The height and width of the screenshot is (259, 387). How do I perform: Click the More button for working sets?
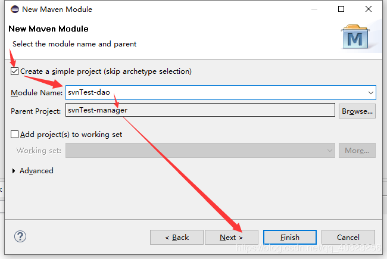click(357, 151)
